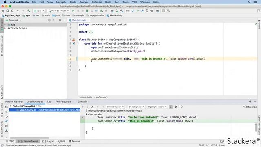Toggle the Gradle tool window on right edge

pos(259,24)
